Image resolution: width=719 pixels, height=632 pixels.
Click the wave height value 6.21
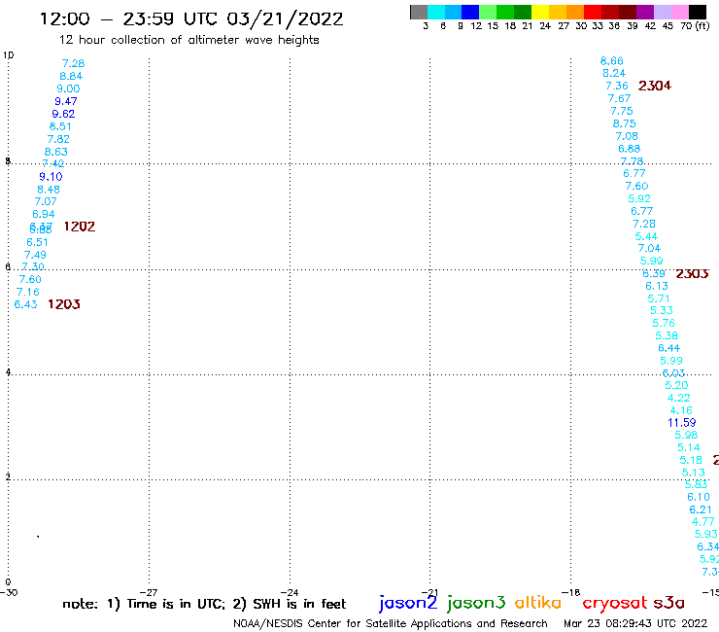[x=701, y=509]
